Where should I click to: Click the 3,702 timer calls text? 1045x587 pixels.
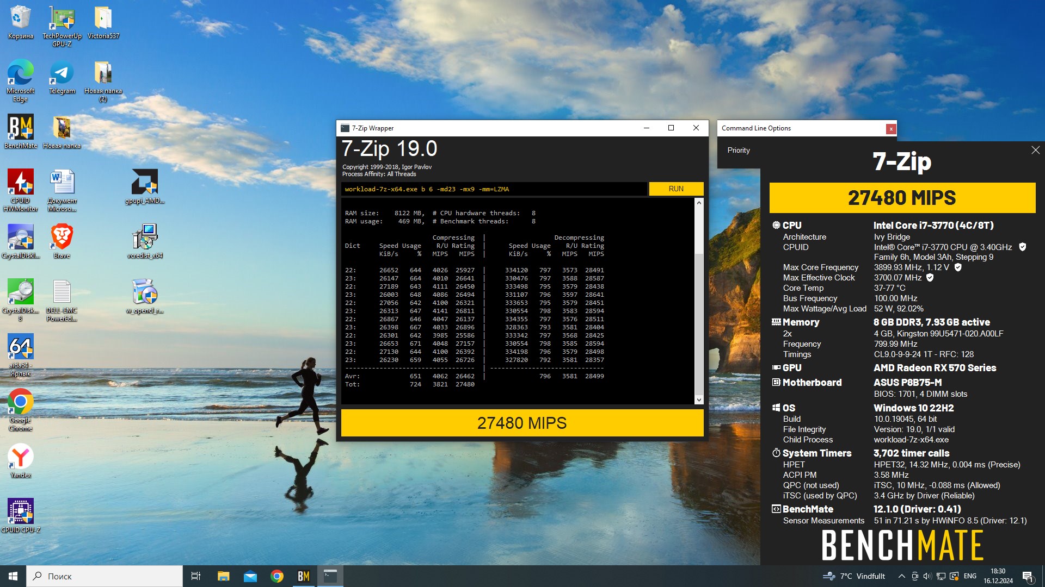(x=911, y=453)
